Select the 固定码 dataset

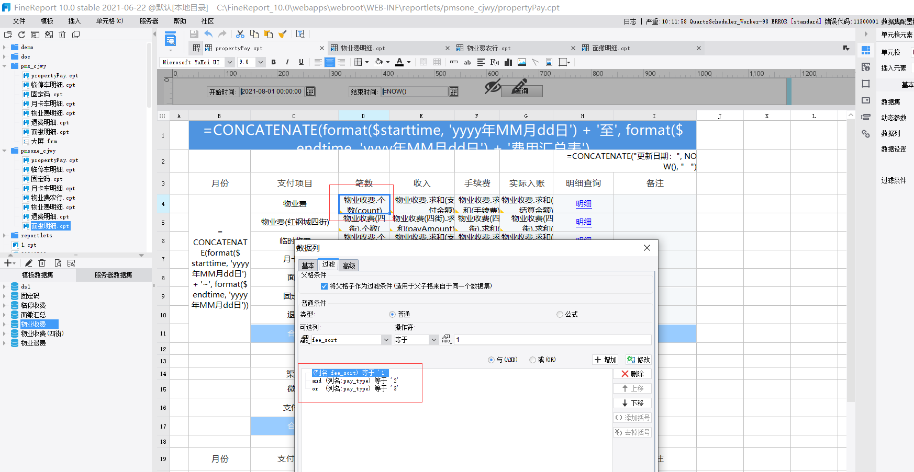pyautogui.click(x=30, y=296)
